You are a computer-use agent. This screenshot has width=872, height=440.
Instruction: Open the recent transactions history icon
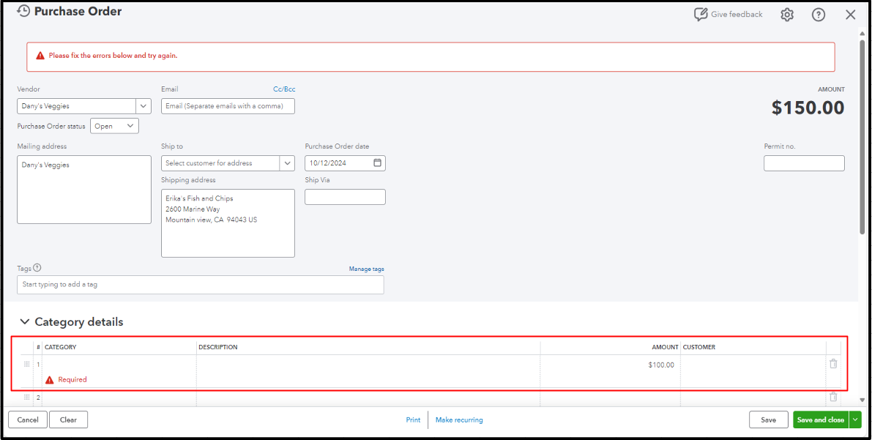[x=24, y=12]
